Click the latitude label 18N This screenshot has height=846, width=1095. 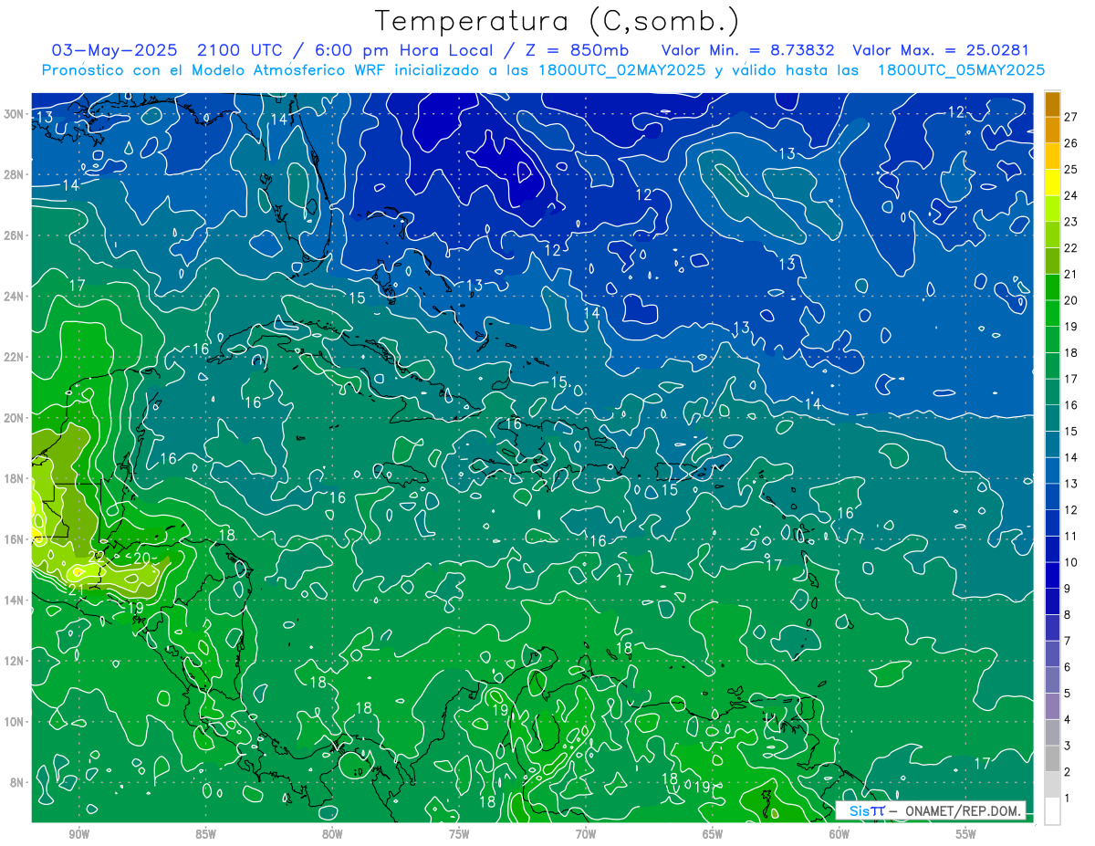(13, 478)
